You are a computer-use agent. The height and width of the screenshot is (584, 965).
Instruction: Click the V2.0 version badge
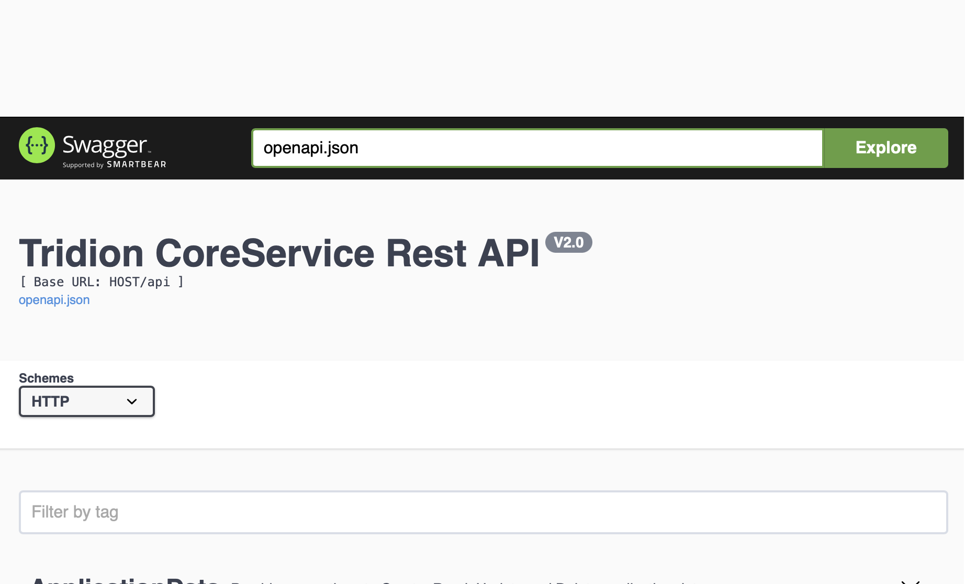pos(570,242)
